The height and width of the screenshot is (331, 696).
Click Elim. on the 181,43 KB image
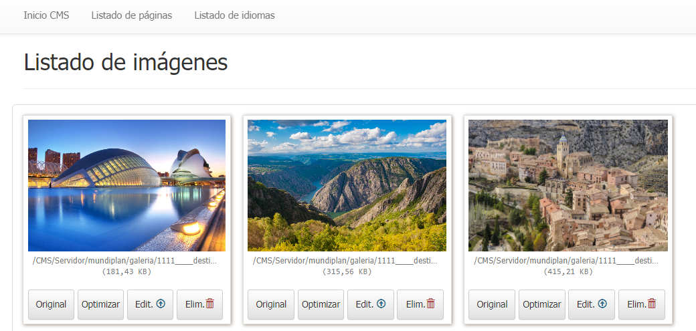[199, 304]
